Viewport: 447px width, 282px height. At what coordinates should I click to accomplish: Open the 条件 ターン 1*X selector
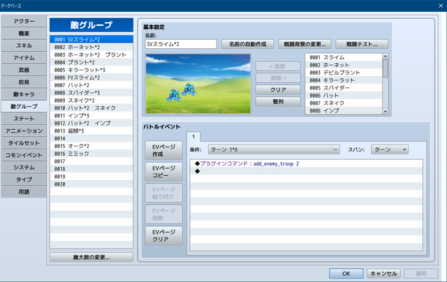pos(274,149)
